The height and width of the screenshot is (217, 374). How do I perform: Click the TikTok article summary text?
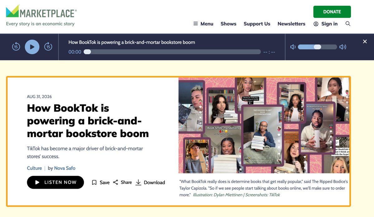(x=85, y=152)
